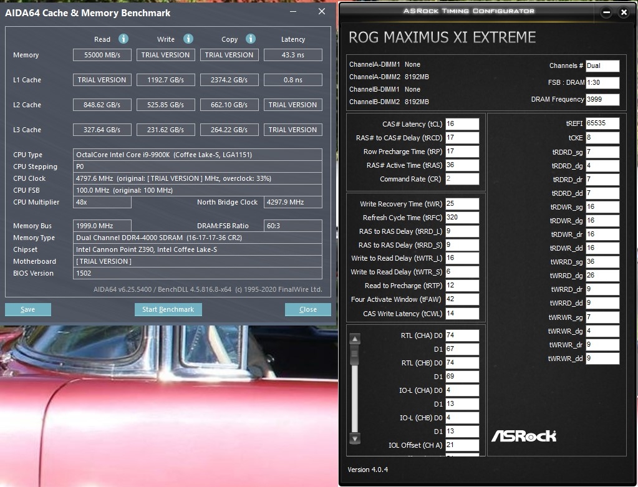638x487 pixels.
Task: Click the Memory Read result 55000 MB/s
Action: coord(102,55)
